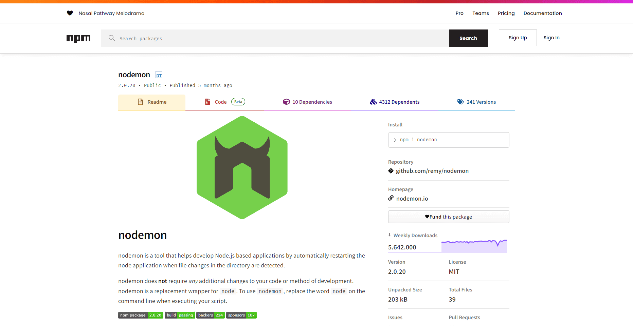Click the MIT license value

click(x=454, y=272)
